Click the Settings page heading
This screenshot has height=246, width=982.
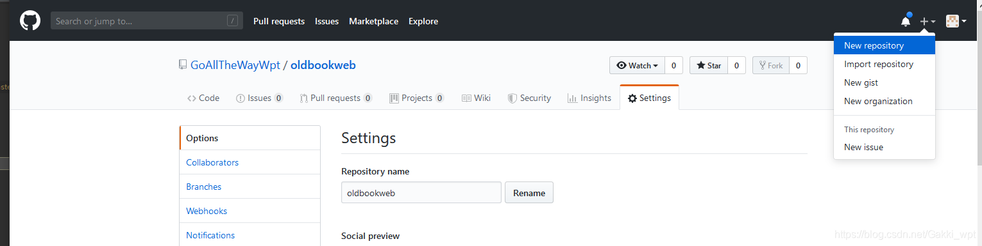(x=369, y=138)
